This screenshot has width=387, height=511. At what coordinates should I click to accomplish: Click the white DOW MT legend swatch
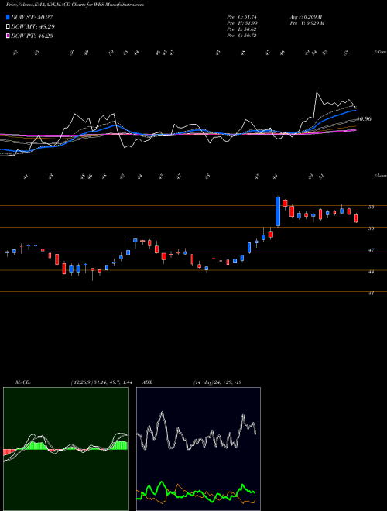tap(8, 27)
